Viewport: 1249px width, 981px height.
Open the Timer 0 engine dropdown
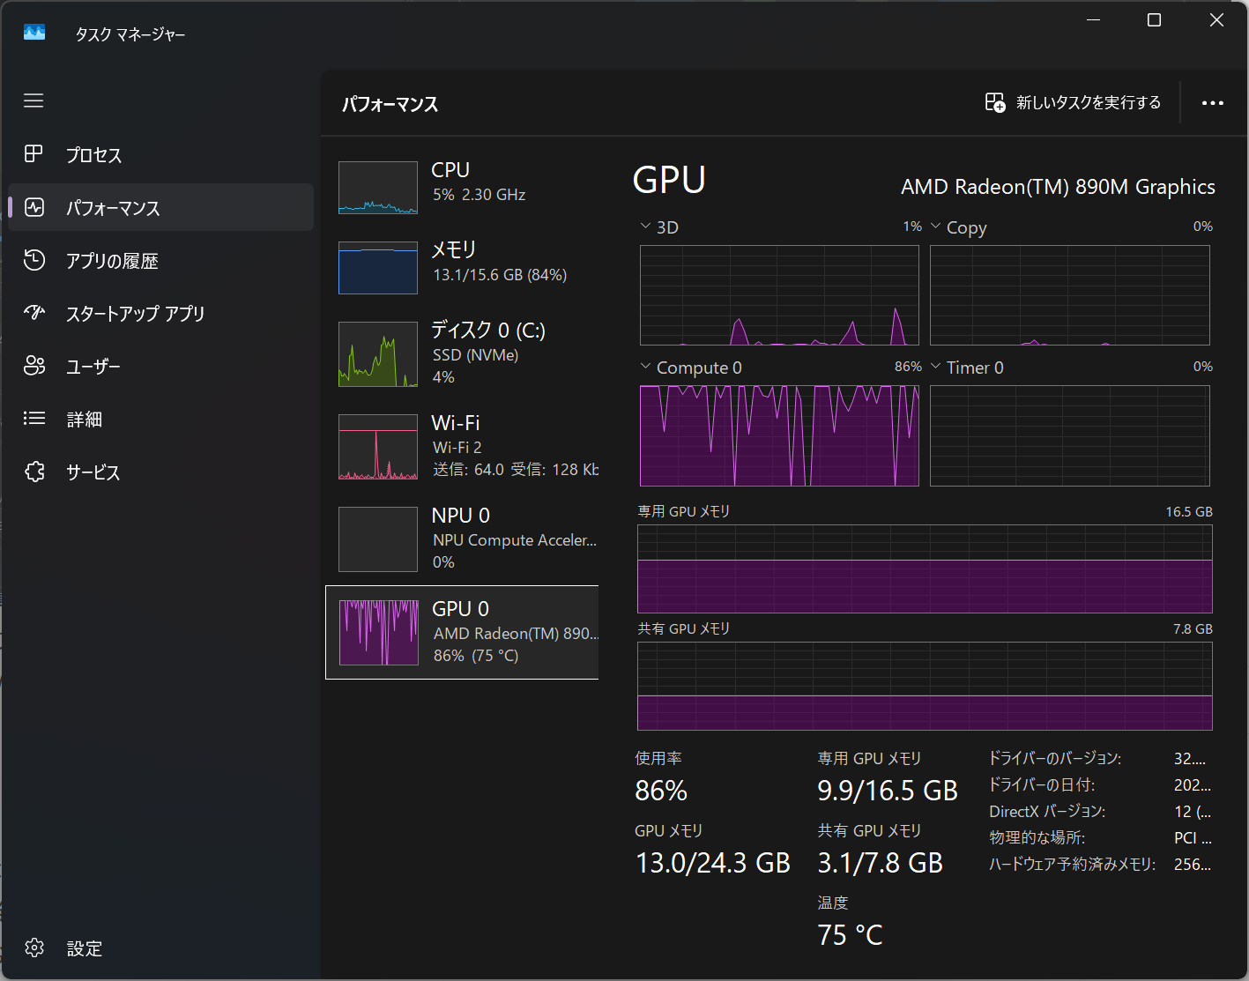click(936, 367)
